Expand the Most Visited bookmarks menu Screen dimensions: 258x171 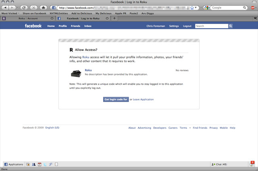click(10, 13)
